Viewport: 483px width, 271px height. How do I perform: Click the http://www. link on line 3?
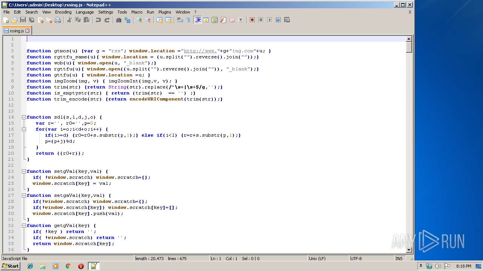point(200,51)
